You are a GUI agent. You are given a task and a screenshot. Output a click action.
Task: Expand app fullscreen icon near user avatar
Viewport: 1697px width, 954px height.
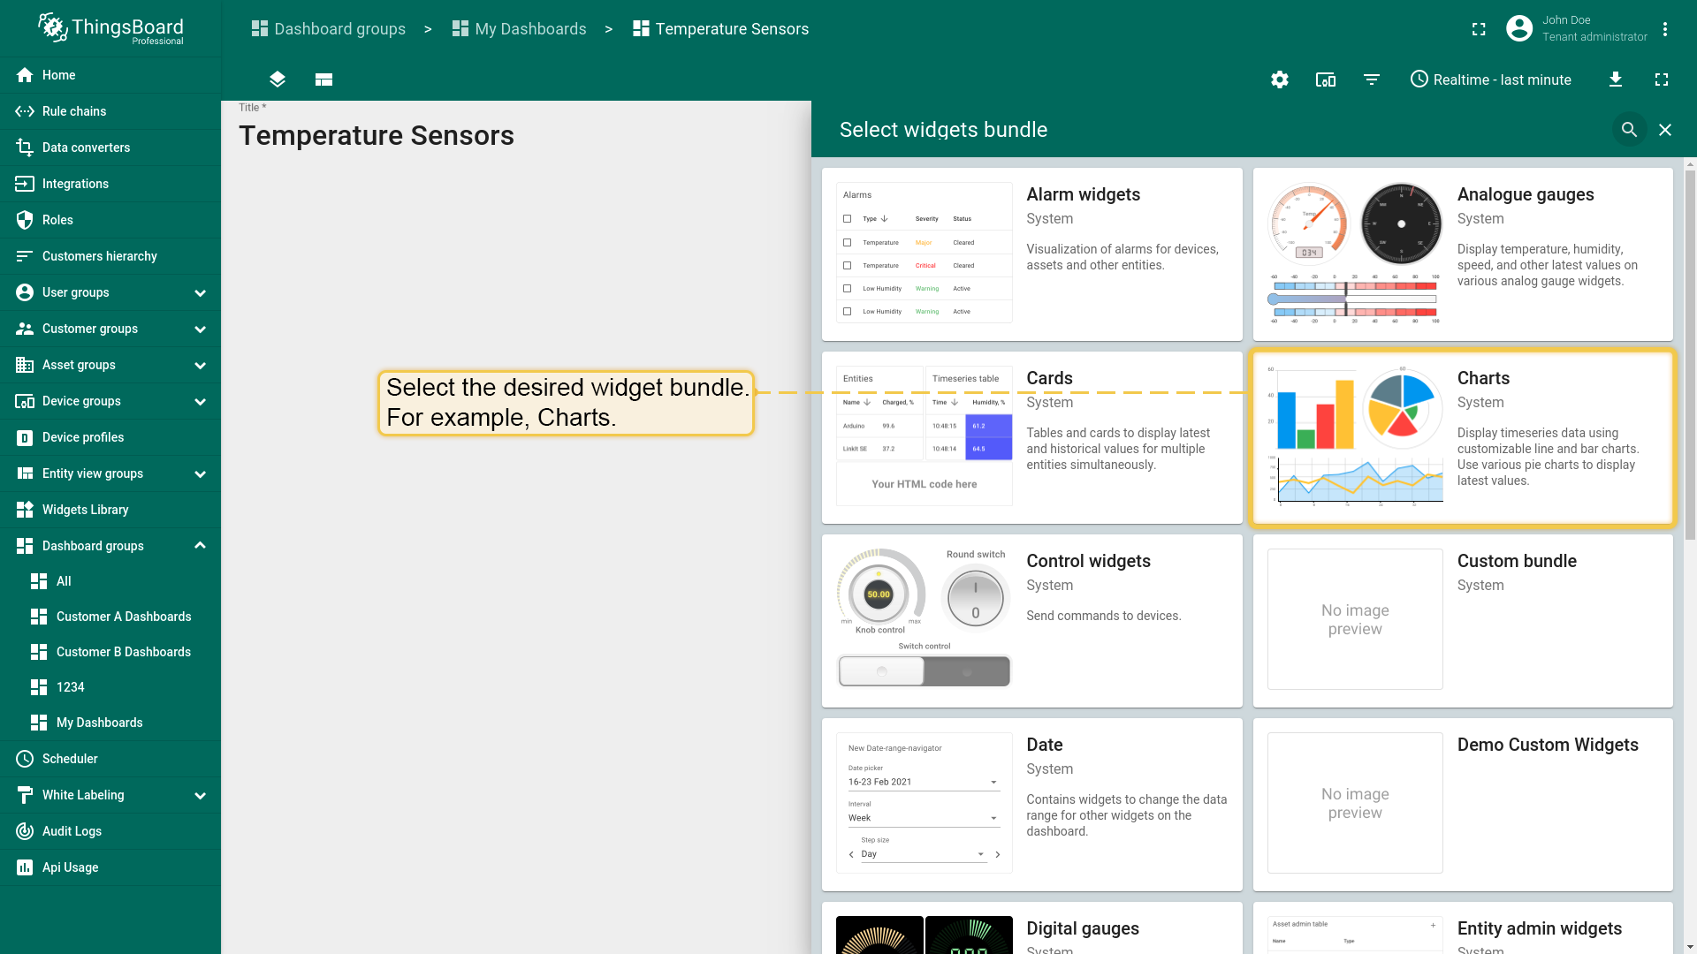click(1479, 29)
